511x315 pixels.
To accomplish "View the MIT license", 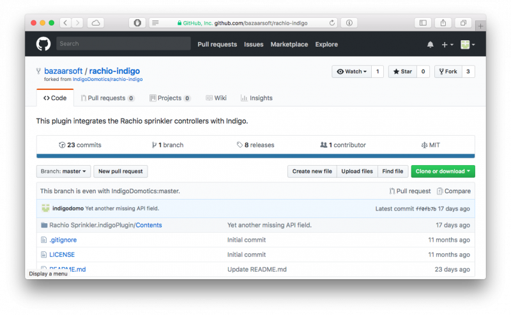I will click(x=431, y=145).
